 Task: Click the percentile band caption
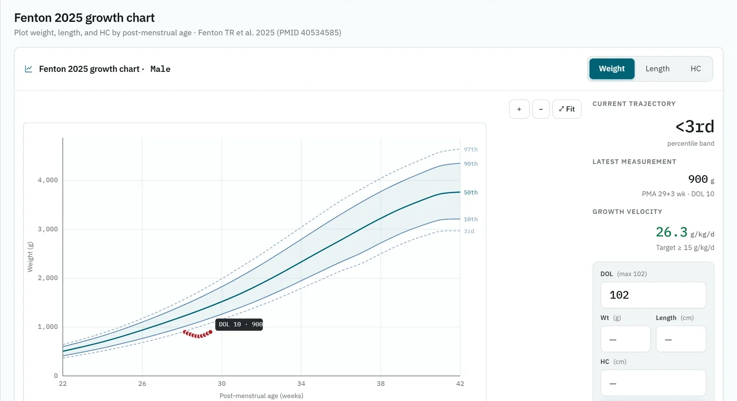point(690,144)
